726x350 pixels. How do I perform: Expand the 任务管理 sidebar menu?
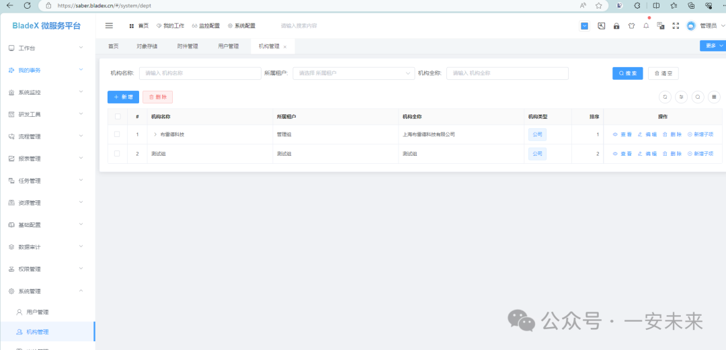click(48, 181)
